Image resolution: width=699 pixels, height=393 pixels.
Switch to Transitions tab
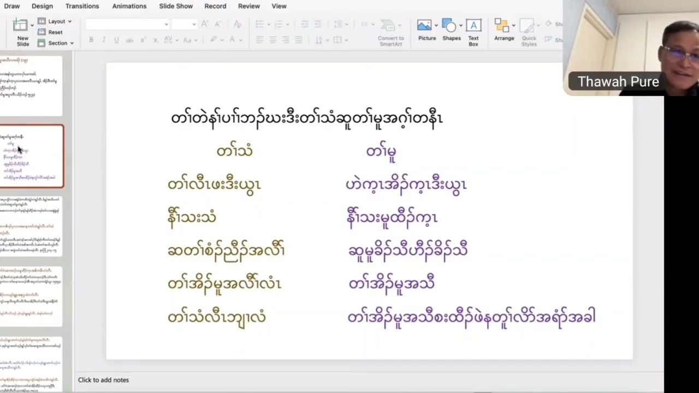pyautogui.click(x=82, y=6)
